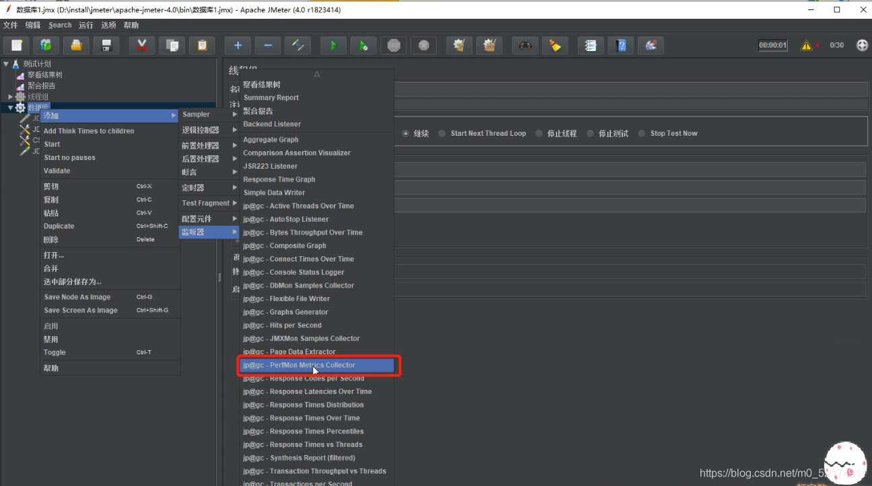
Task: Click the elapsed time 00:00:01 display
Action: [x=772, y=45]
